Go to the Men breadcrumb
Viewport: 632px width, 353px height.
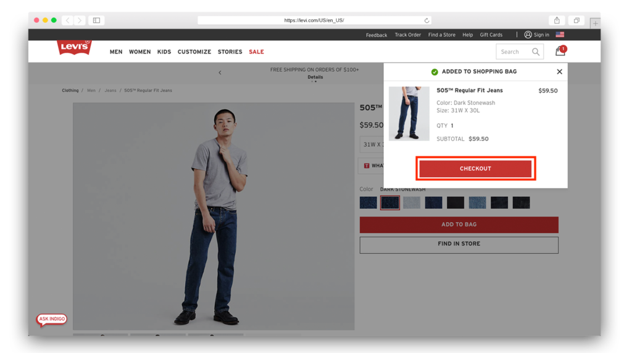pos(91,90)
